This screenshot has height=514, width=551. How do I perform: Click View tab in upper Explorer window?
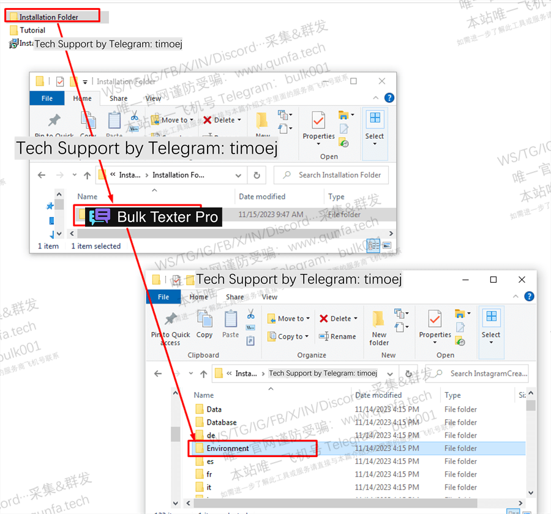(153, 99)
